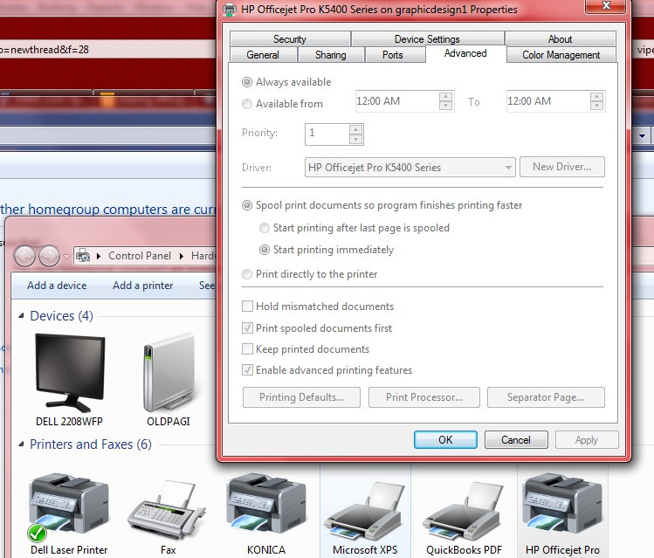Select the KONICA printer icon
This screenshot has width=654, height=558.
click(x=266, y=506)
